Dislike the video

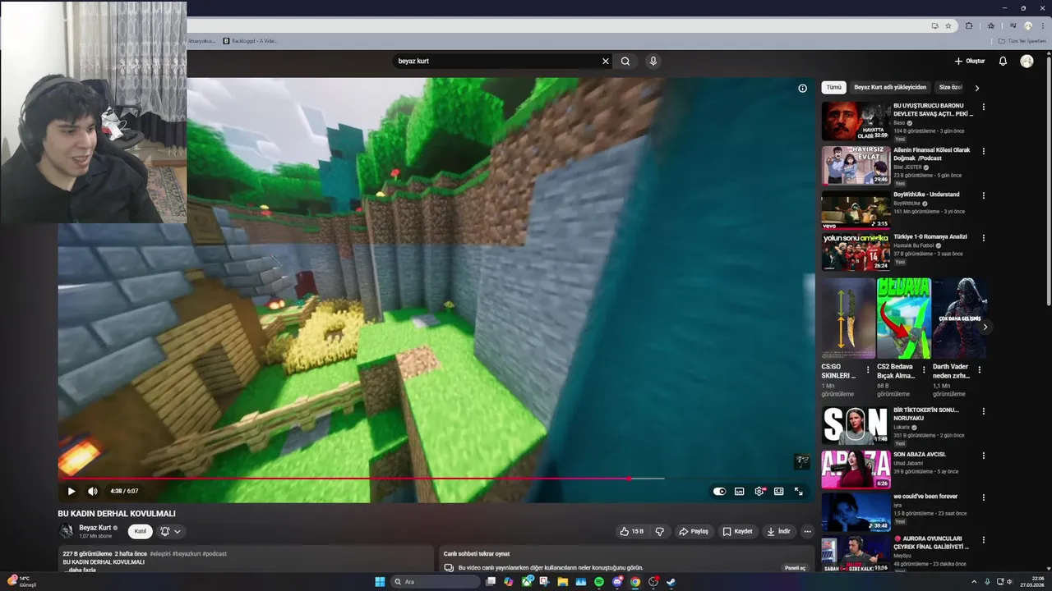(x=659, y=532)
